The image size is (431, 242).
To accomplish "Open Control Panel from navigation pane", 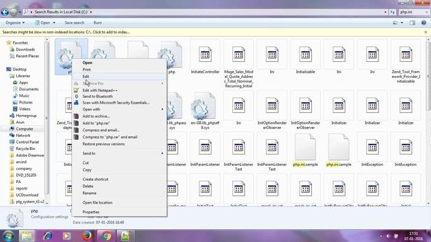I will pyautogui.click(x=24, y=142).
